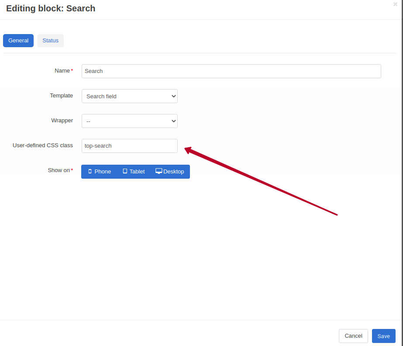The image size is (403, 346).
Task: Open the Template dropdown
Action: pos(130,96)
